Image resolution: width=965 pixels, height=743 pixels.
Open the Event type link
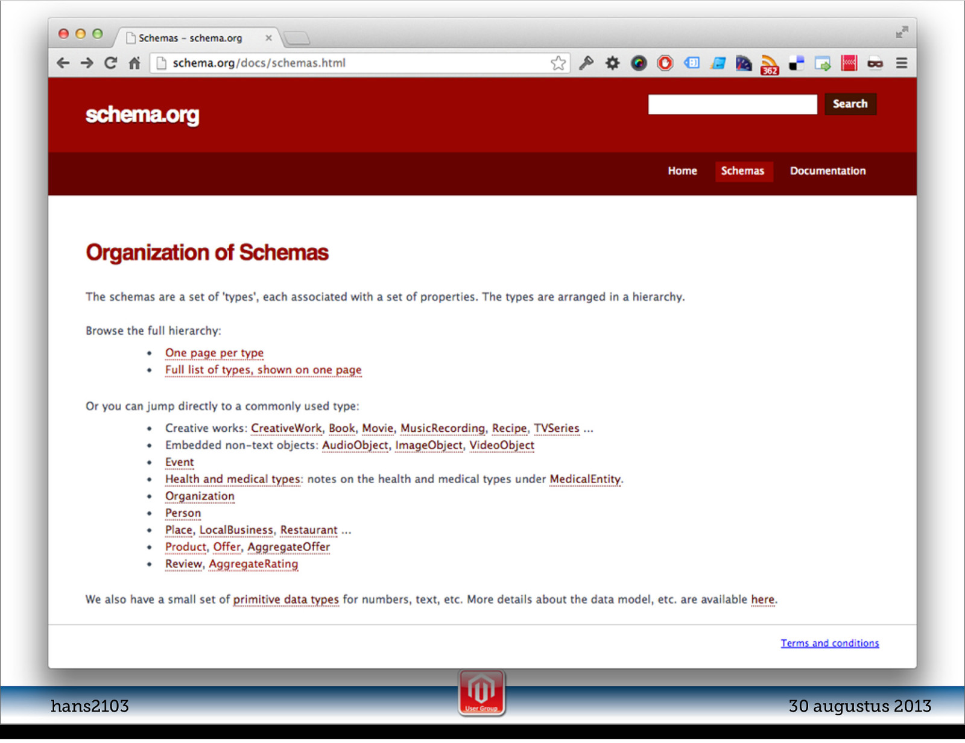click(x=180, y=462)
